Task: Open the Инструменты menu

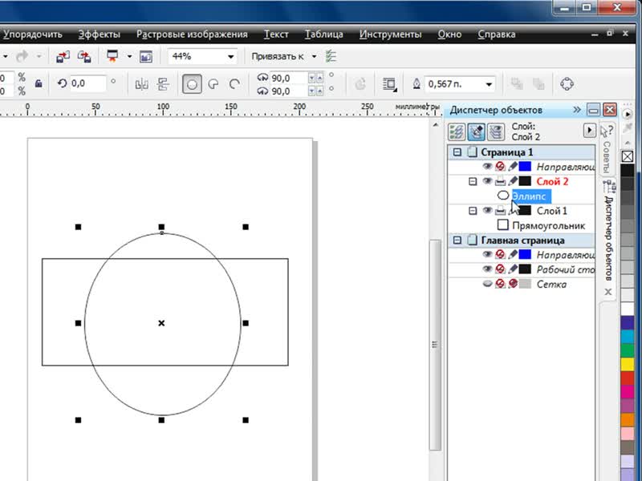Action: click(391, 34)
